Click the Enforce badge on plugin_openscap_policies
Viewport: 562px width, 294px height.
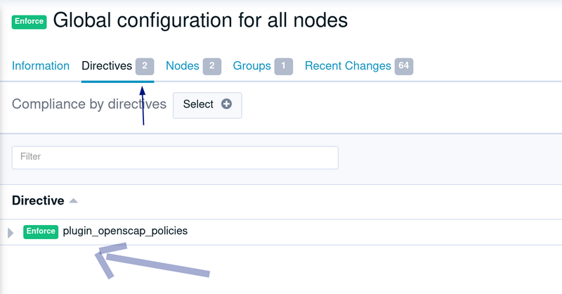41,231
